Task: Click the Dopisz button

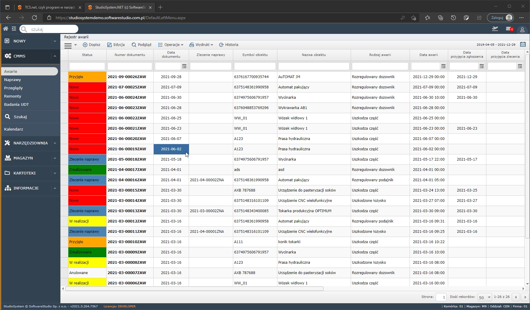Action: (x=92, y=45)
